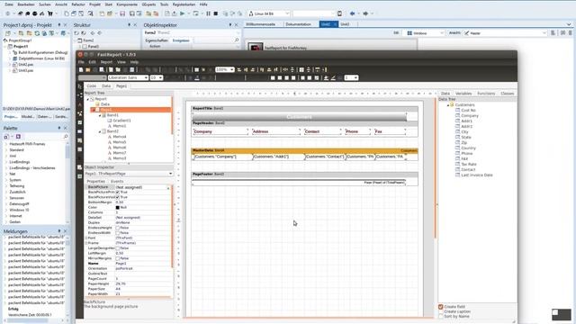Screen dimensions: 576x324
Task: Toggle the Create caption checkbox
Action: pyautogui.click(x=440, y=311)
